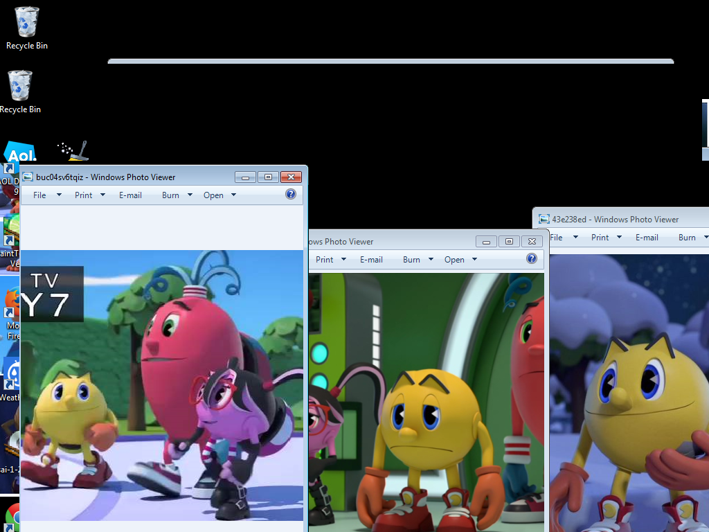Select the Recycle Bin icon just above AOL
This screenshot has width=709, height=532.
tap(20, 91)
